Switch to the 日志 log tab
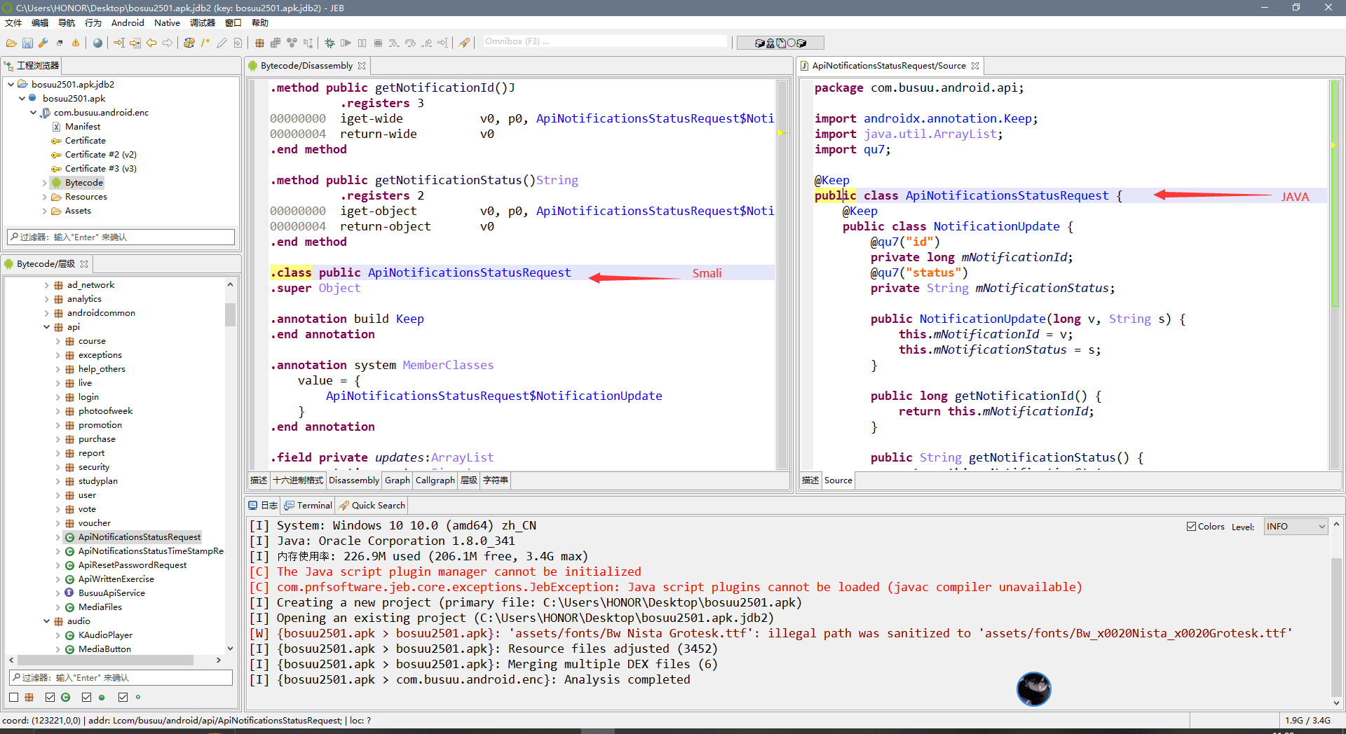Image resolution: width=1346 pixels, height=734 pixels. click(x=264, y=506)
